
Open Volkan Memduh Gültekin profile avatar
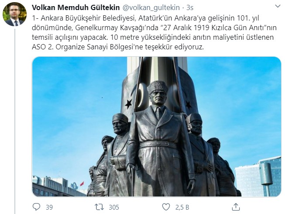(14, 14)
